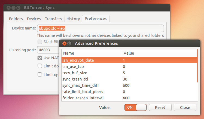Select the sync_trash_ttl preference

[x=92, y=79]
